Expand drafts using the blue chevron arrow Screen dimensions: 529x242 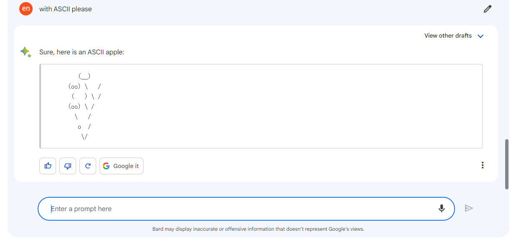point(480,36)
